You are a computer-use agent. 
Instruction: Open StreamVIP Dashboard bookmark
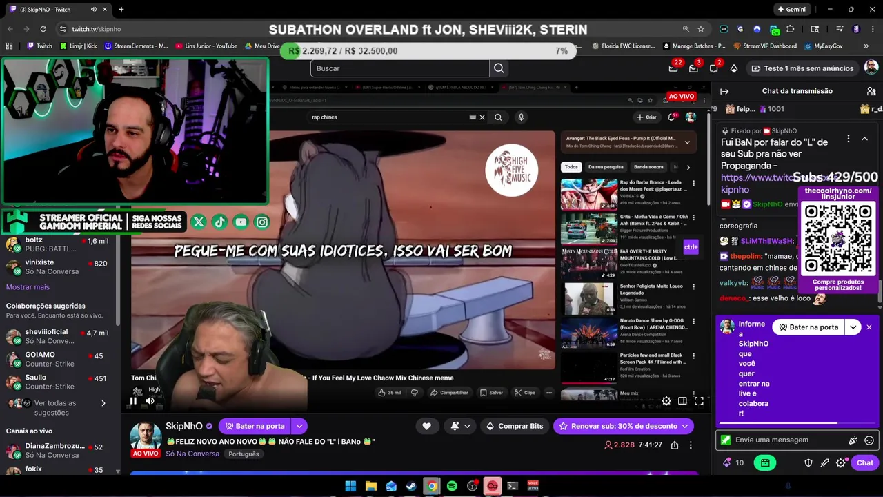tap(765, 46)
